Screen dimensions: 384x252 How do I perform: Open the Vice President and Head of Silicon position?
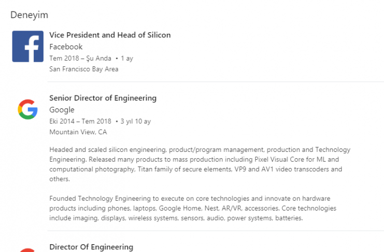click(110, 35)
